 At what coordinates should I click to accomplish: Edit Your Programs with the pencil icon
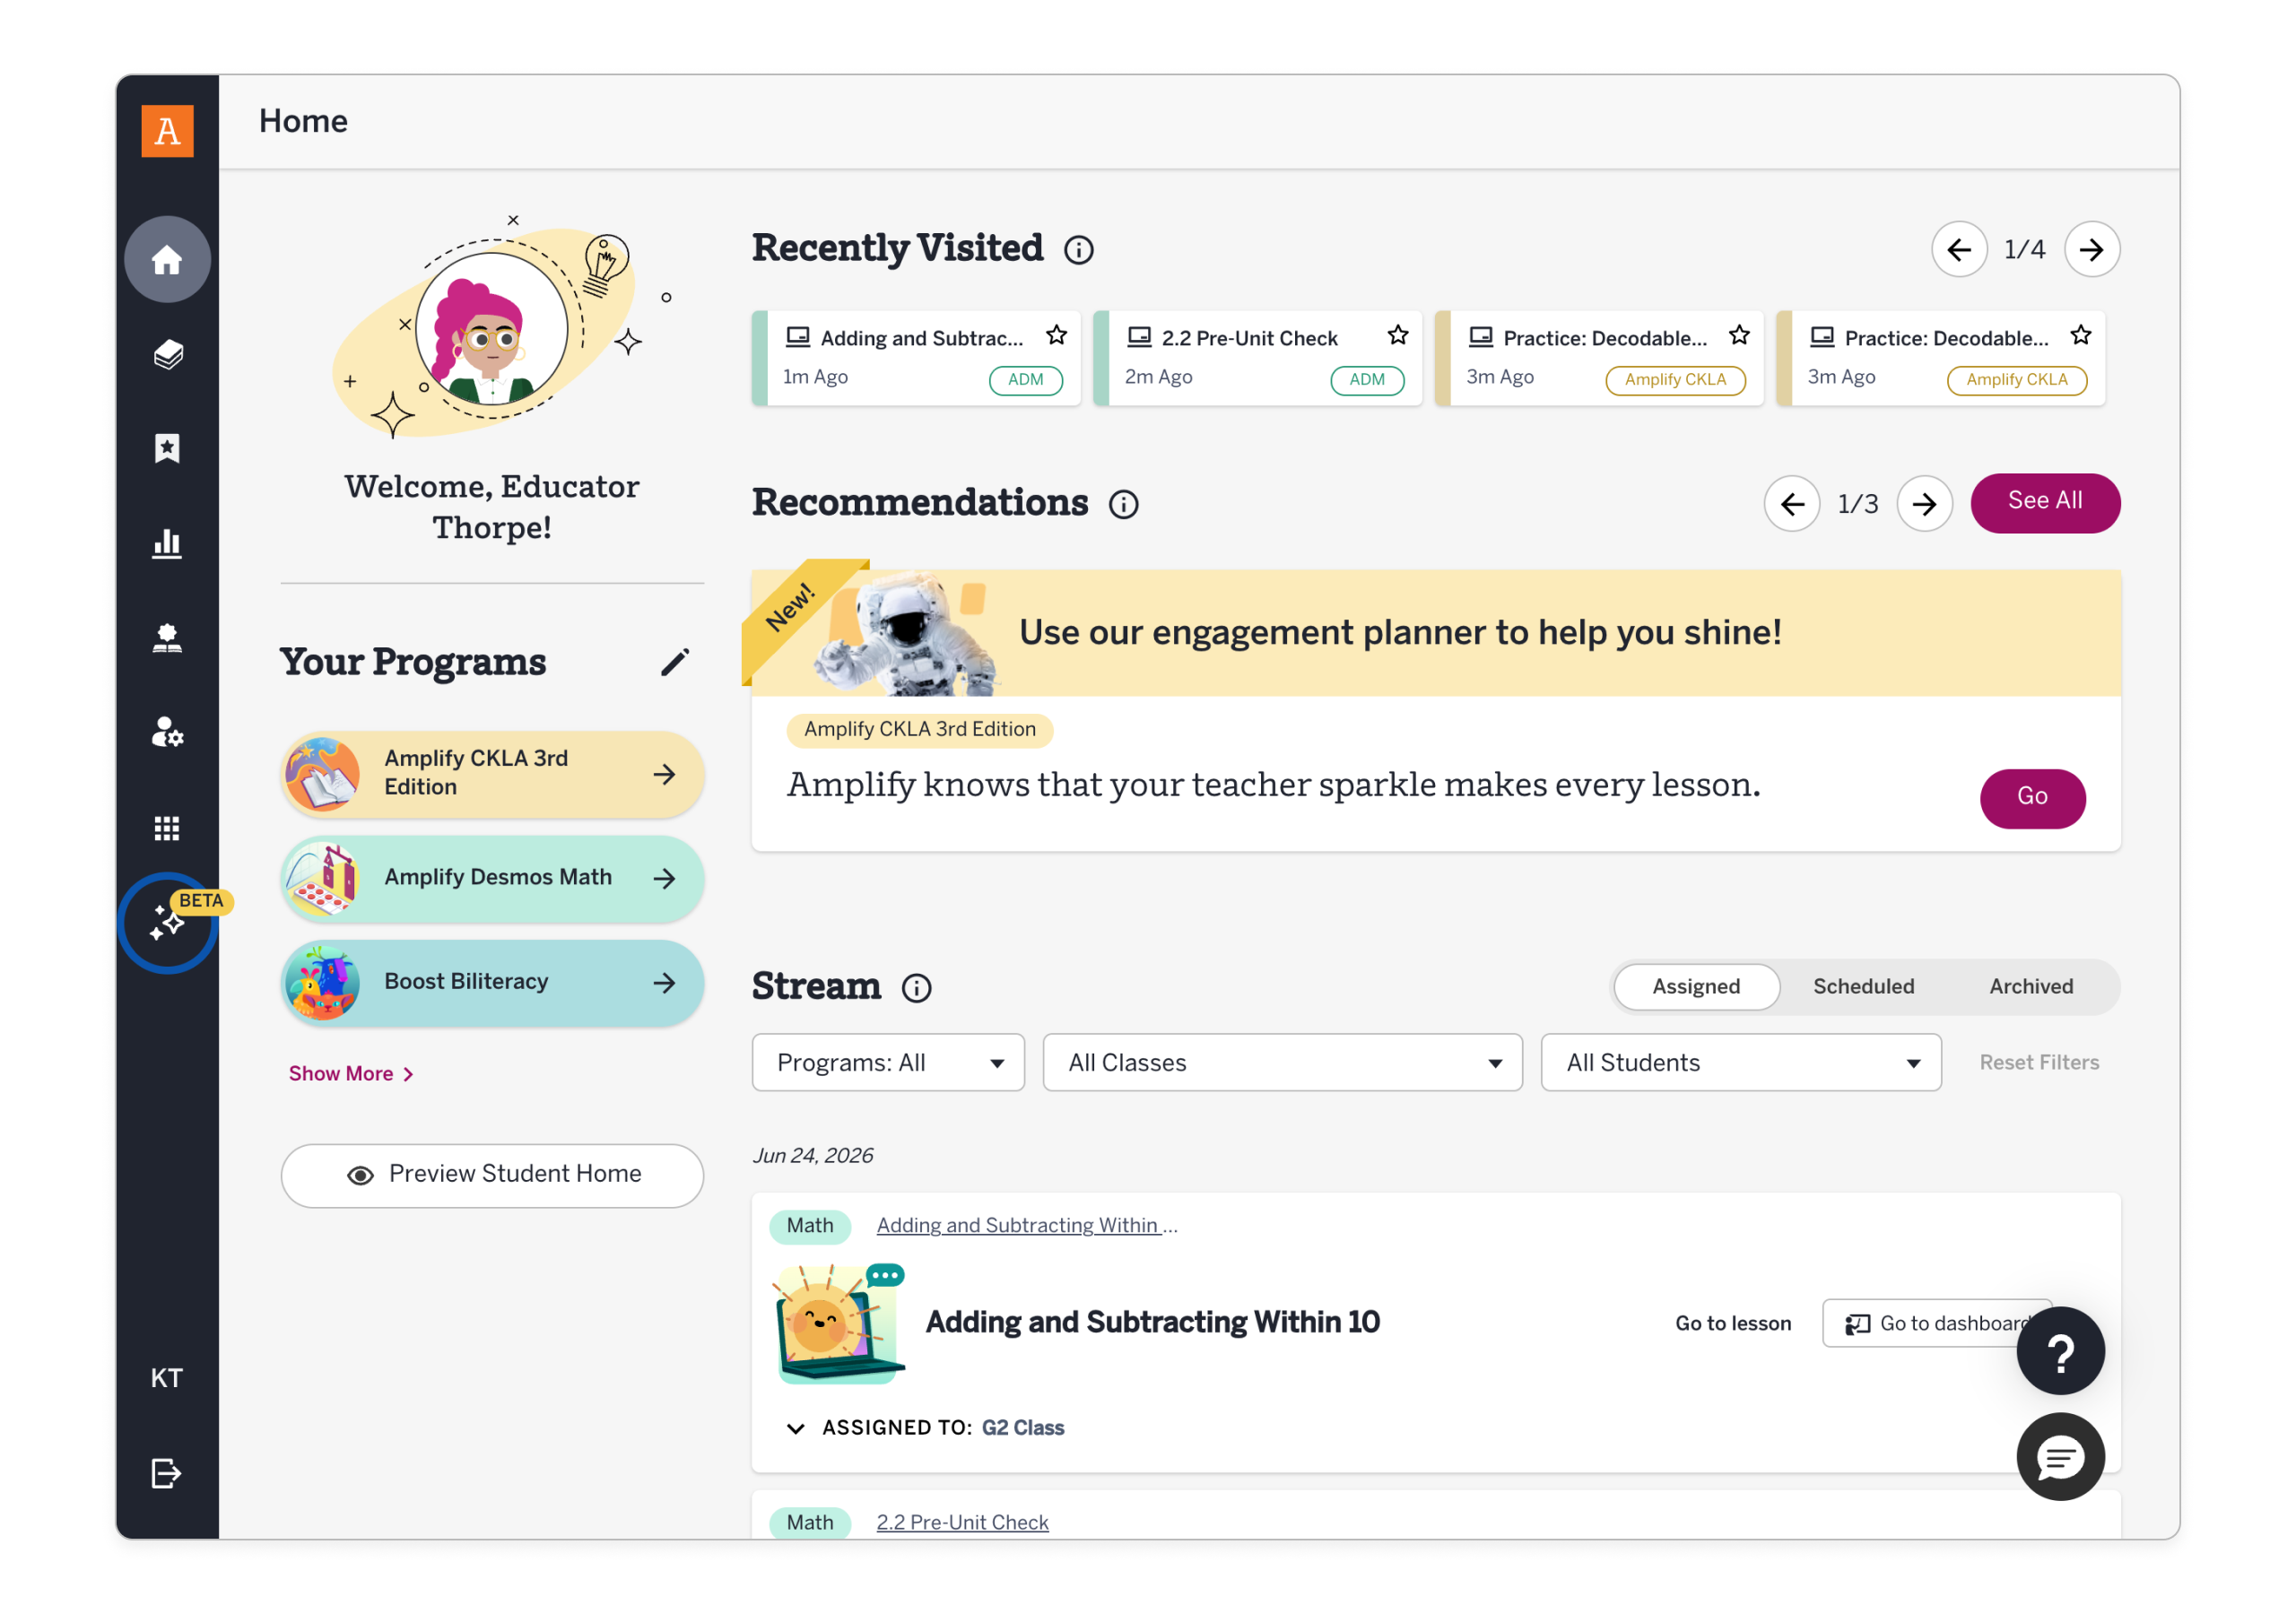pyautogui.click(x=675, y=662)
